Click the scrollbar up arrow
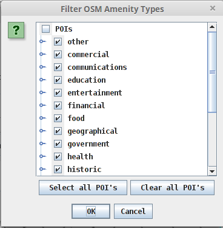This screenshot has height=228, width=223. coord(212,27)
